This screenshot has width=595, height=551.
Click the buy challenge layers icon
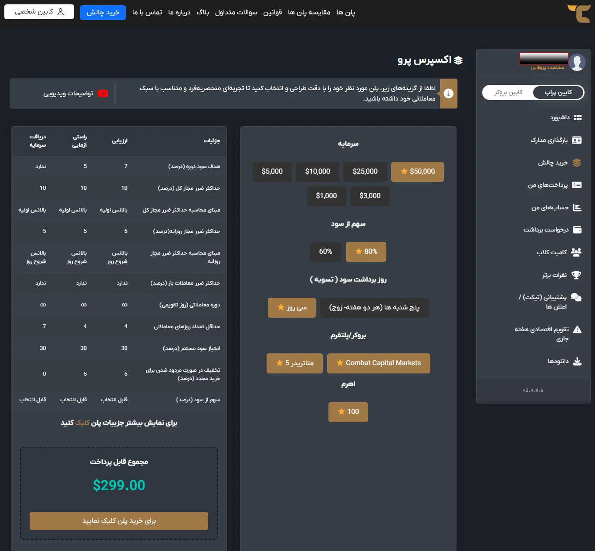pyautogui.click(x=577, y=163)
